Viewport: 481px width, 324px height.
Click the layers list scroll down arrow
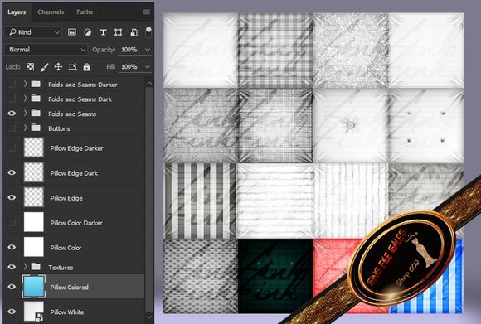tap(149, 316)
